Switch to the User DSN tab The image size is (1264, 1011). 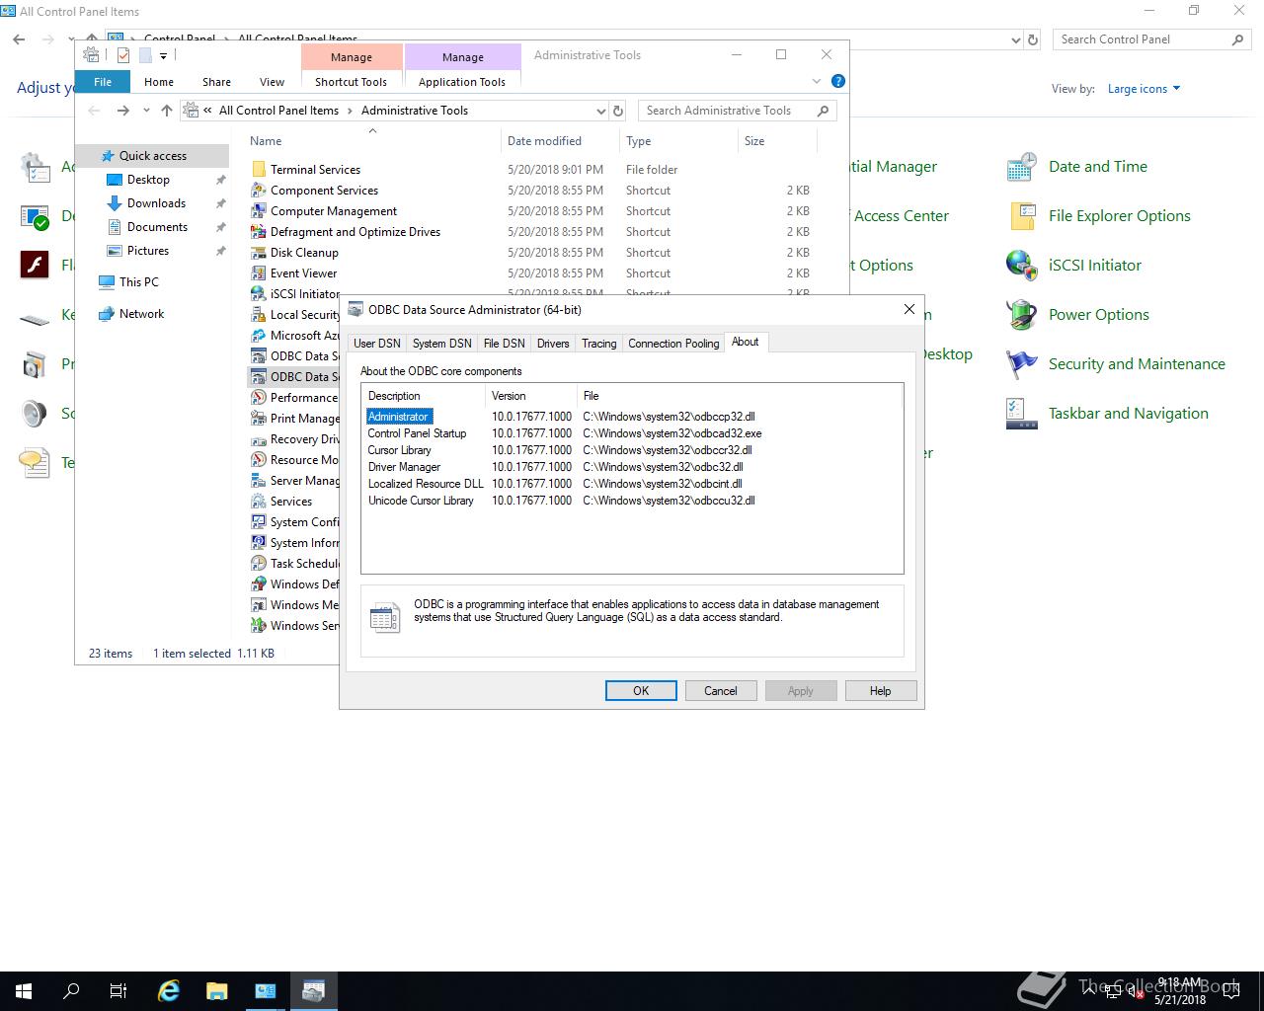[377, 343]
